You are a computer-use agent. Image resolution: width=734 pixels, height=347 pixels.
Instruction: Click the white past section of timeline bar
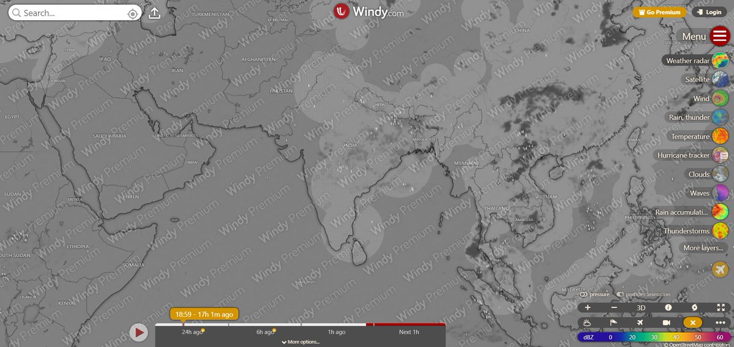(260, 324)
